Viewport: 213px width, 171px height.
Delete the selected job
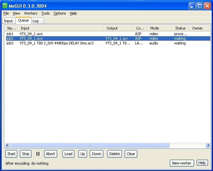(x=114, y=154)
